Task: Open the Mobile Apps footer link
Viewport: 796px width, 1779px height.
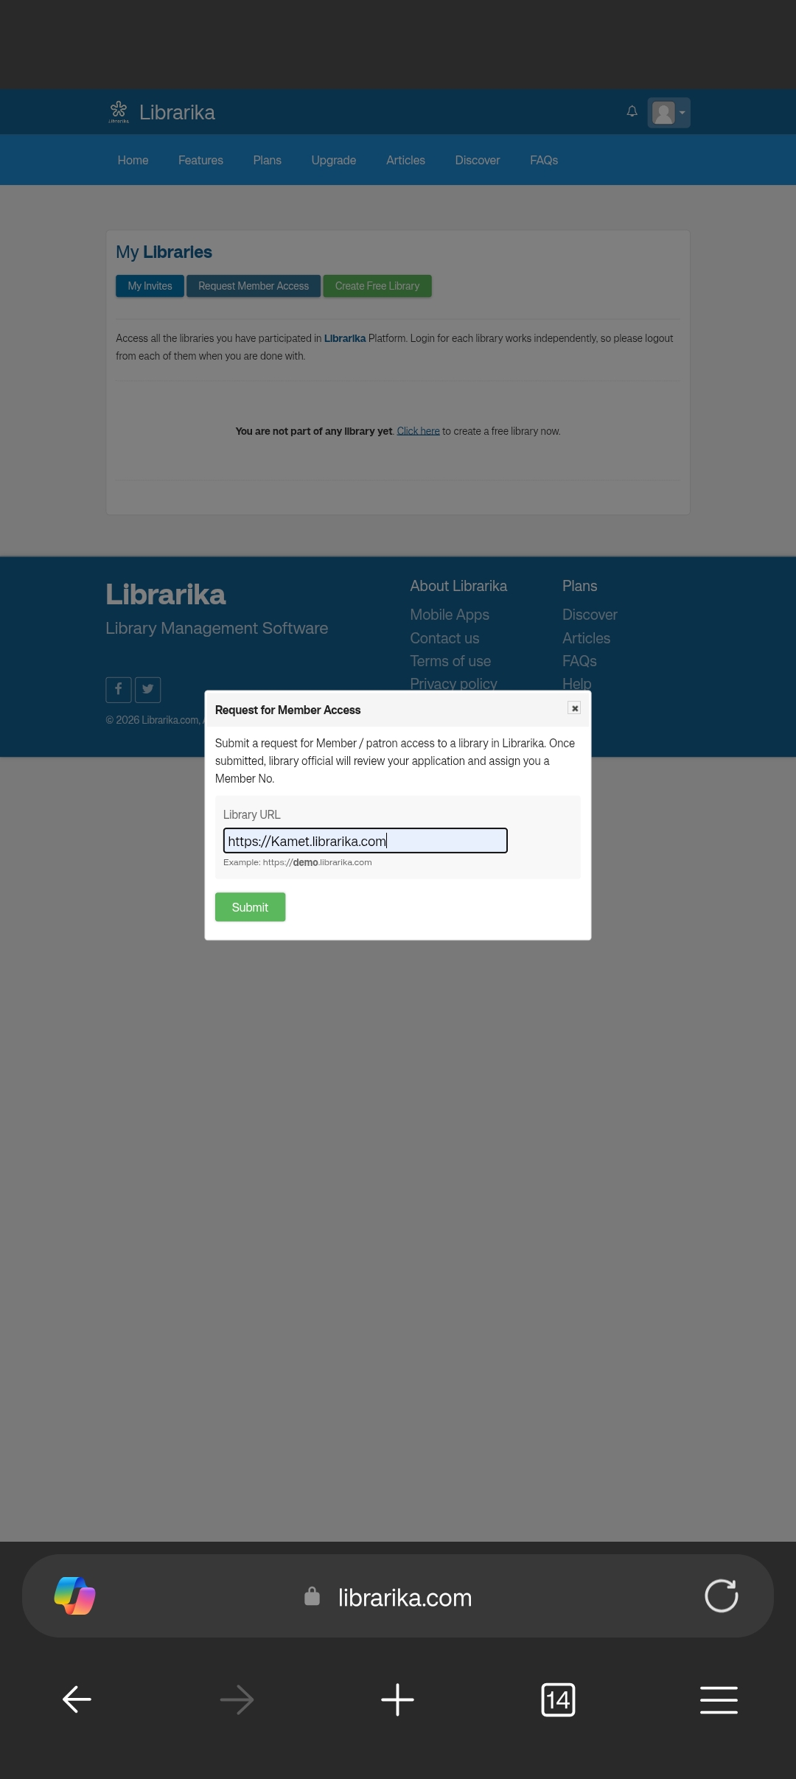Action: click(x=450, y=615)
